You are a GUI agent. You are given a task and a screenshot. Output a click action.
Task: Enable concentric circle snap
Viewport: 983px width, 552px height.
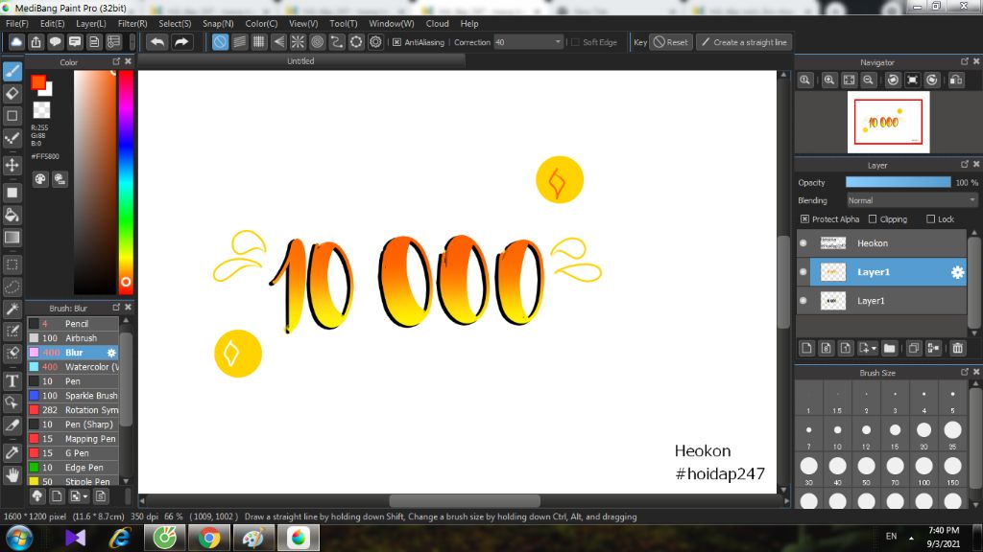coord(317,42)
